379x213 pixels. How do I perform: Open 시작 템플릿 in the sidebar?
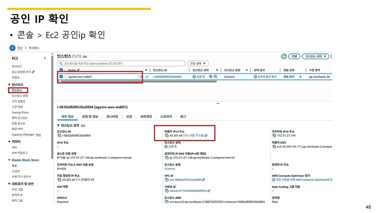[x=19, y=101]
